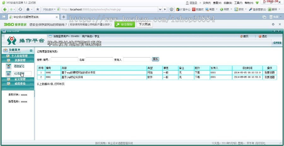The width and height of the screenshot is (284, 146).
Task: Open 扩展中心 extension center
Action: click(x=183, y=9)
